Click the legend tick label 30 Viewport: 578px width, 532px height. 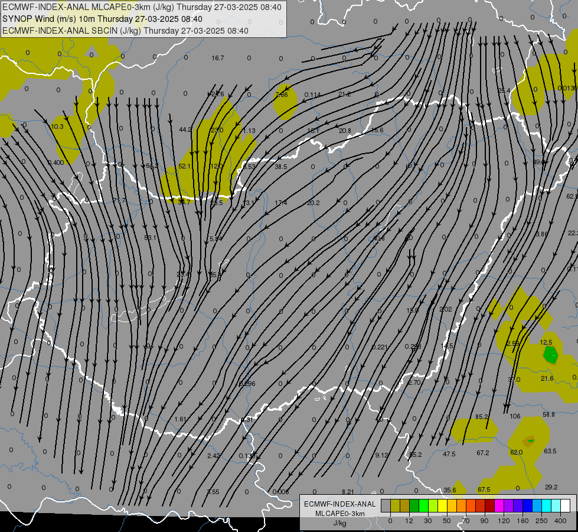428,521
